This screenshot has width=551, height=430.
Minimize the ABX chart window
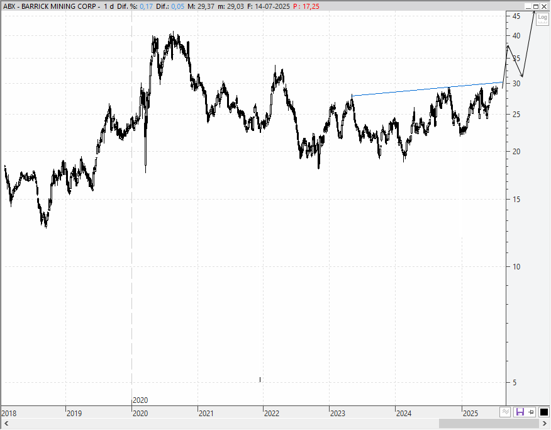528,6
